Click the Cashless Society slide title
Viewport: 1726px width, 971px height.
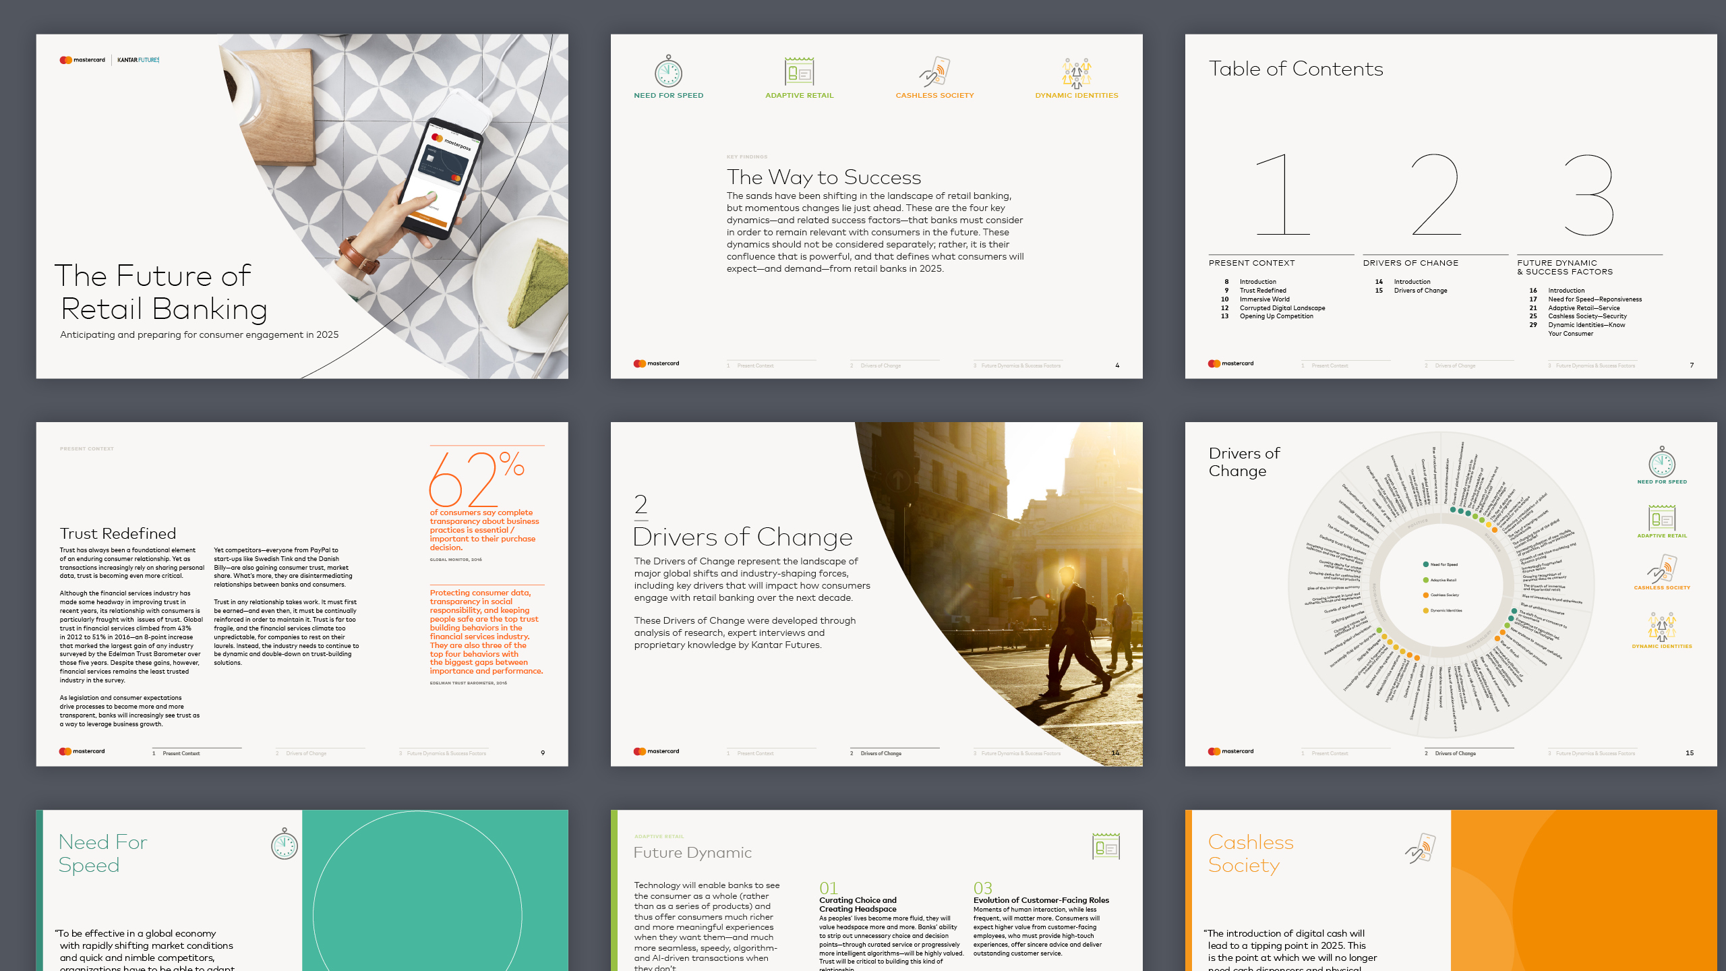pos(1251,854)
